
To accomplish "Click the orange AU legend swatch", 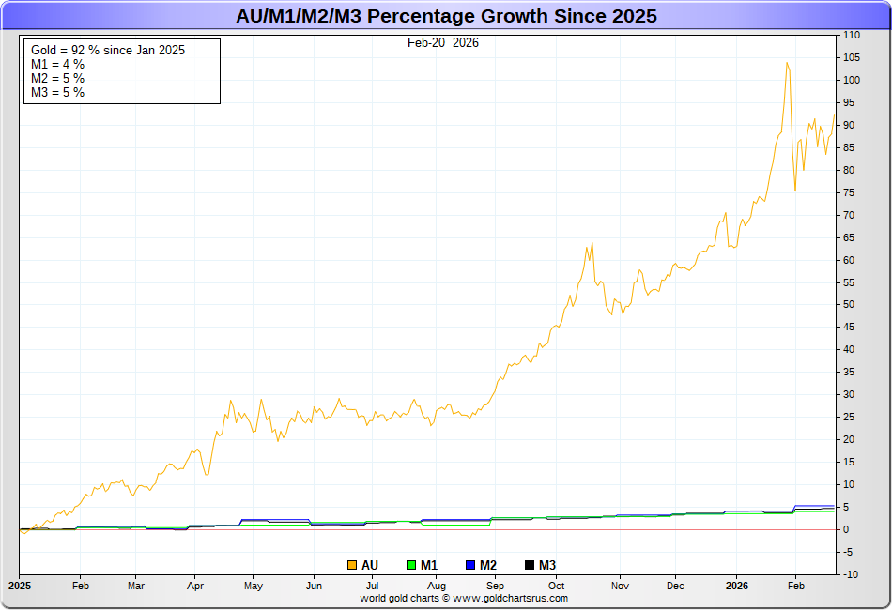I will click(x=352, y=565).
